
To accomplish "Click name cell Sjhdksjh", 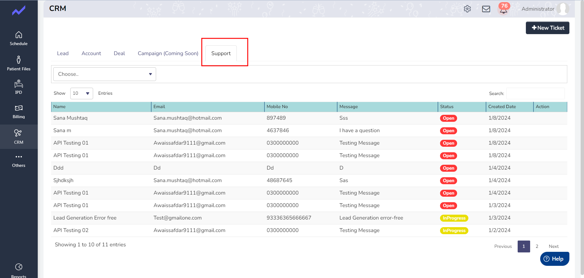I will coord(63,180).
